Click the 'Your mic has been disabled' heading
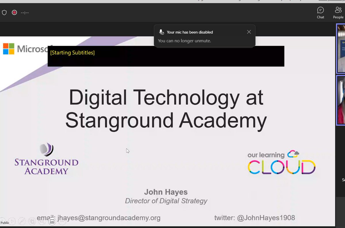Image resolution: width=345 pixels, height=228 pixels. pos(190,32)
